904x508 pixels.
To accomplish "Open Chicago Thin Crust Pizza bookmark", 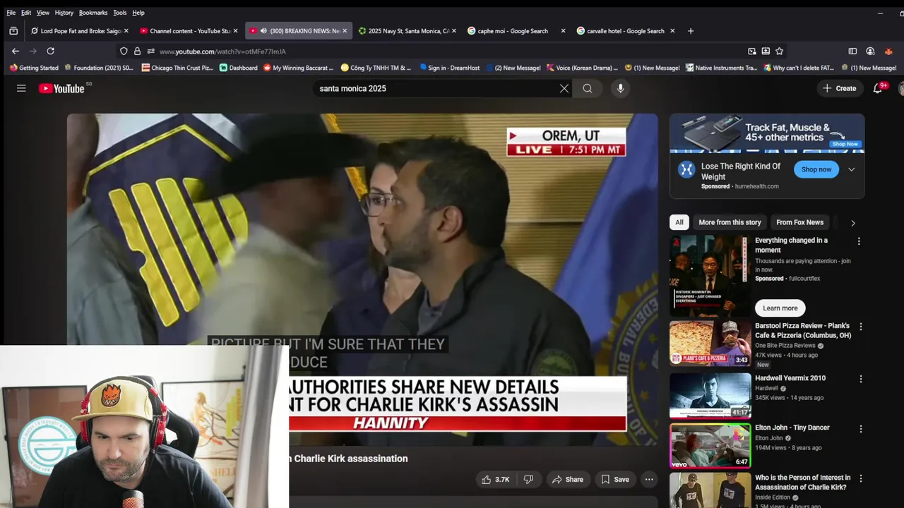I will [x=177, y=68].
